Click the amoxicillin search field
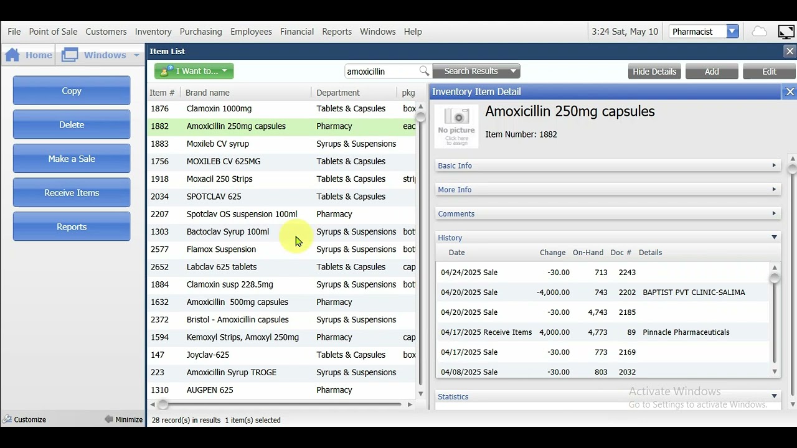Viewport: 797px width, 448px height. click(382, 72)
